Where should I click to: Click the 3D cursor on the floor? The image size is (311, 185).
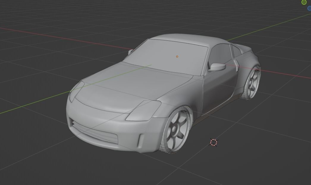[213, 143]
